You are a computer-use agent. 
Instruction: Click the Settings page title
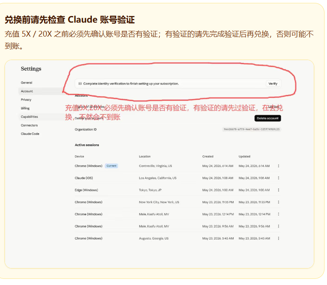coord(31,69)
